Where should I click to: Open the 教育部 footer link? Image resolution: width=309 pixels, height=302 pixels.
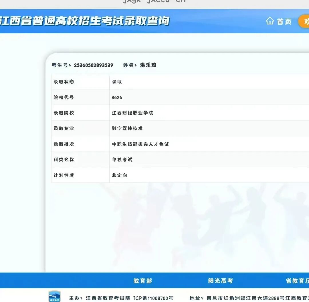pos(142,281)
